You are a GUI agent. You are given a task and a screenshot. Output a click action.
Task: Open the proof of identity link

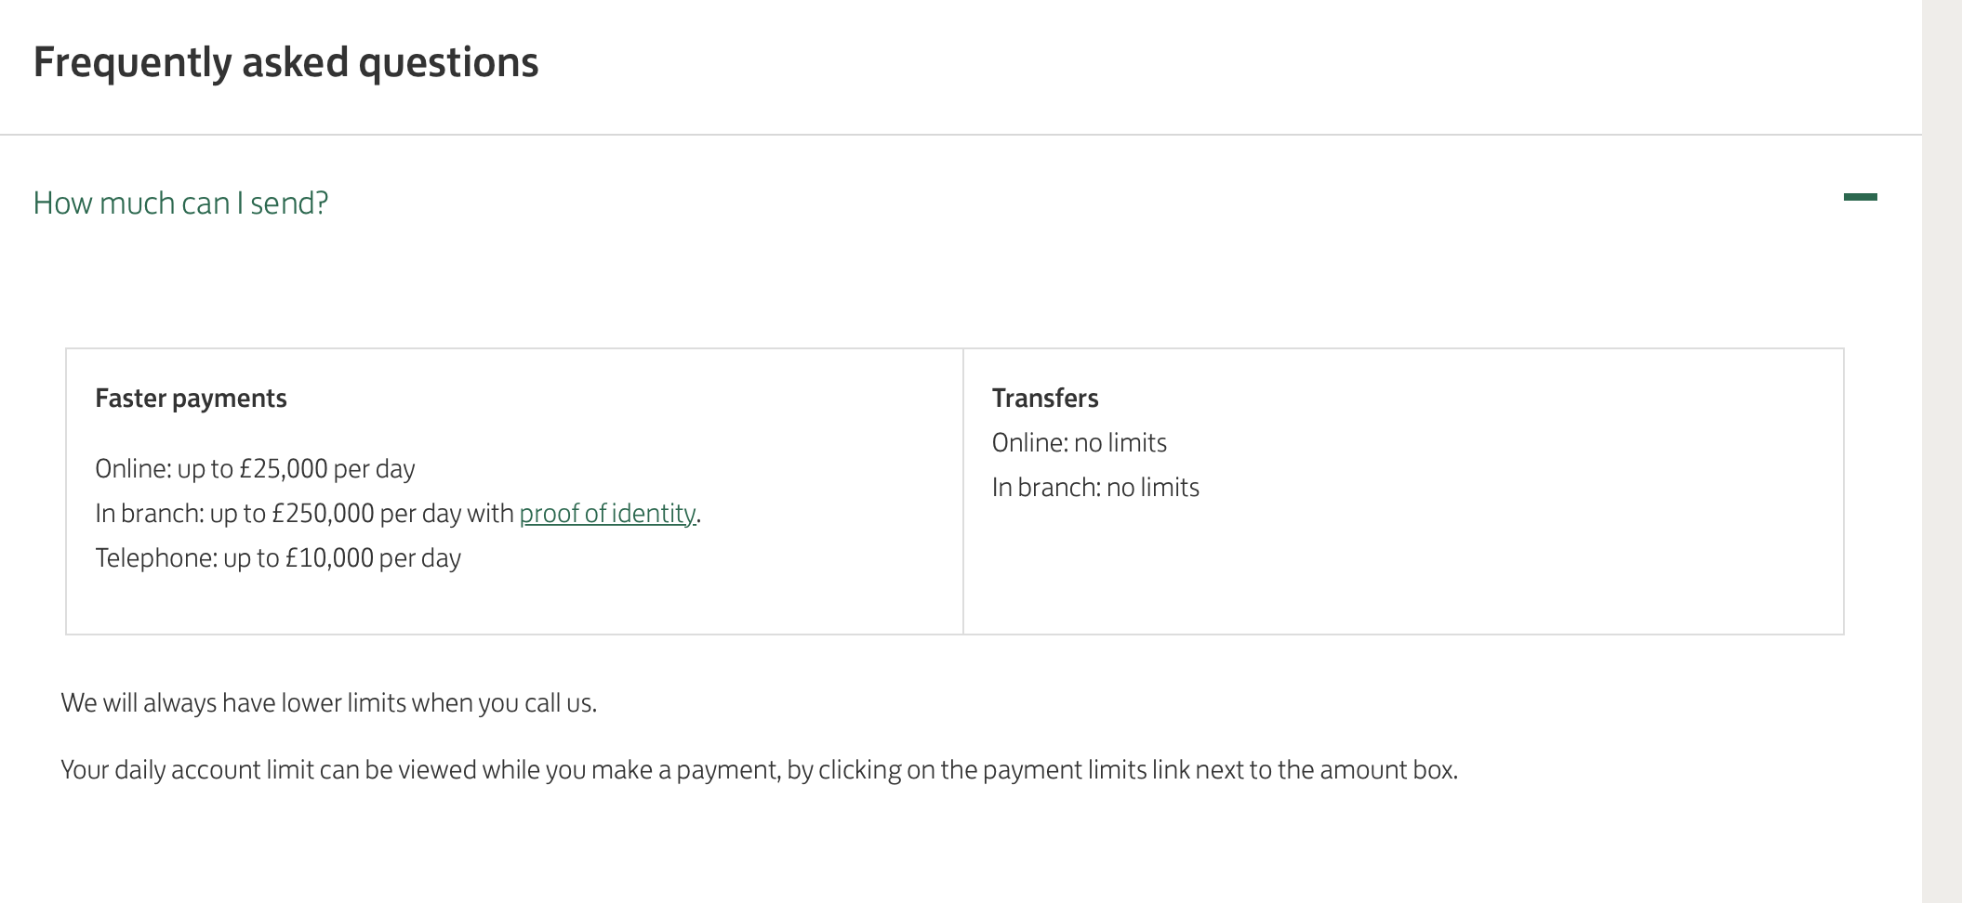pyautogui.click(x=607, y=513)
